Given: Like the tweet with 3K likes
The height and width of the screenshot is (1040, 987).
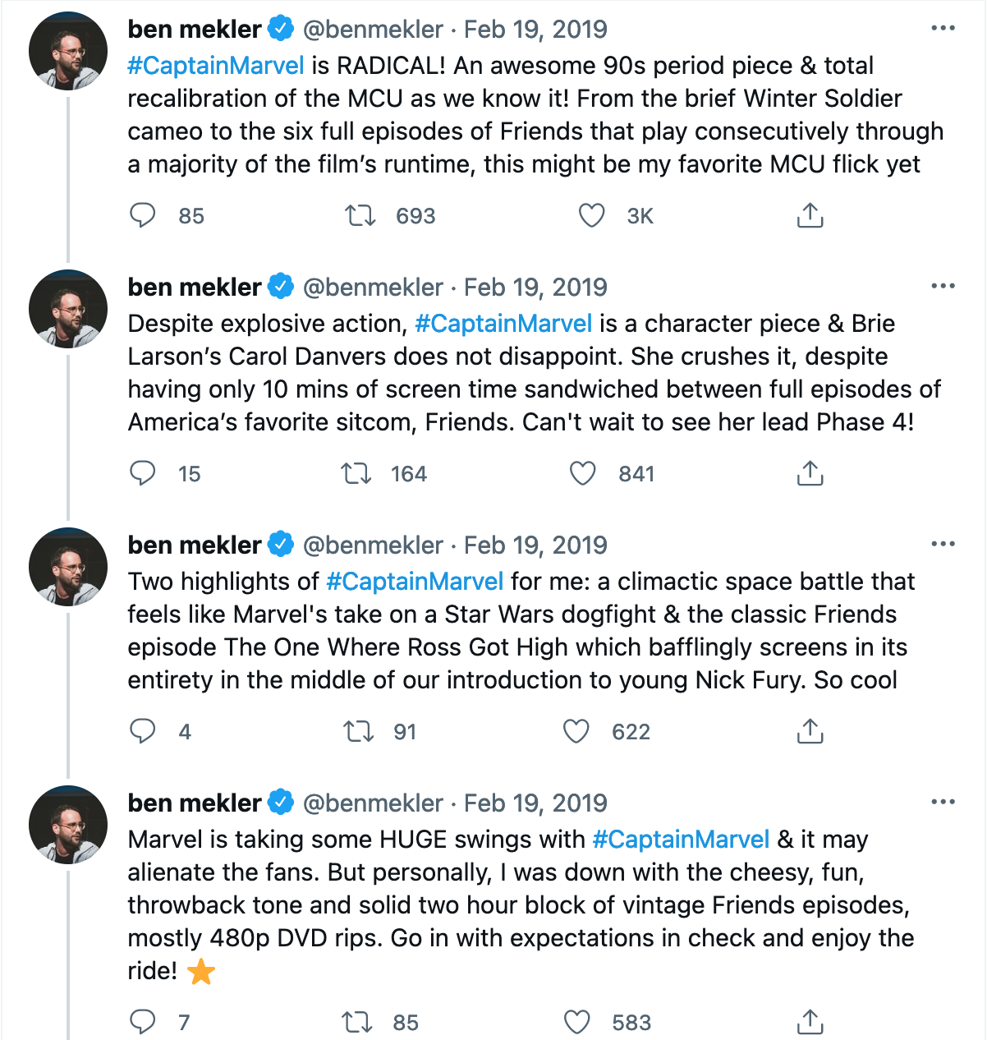Looking at the screenshot, I should point(592,215).
